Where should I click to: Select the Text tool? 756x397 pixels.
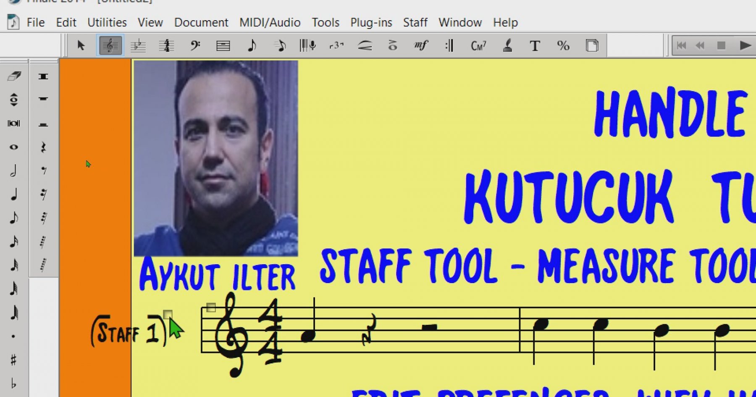pos(535,45)
